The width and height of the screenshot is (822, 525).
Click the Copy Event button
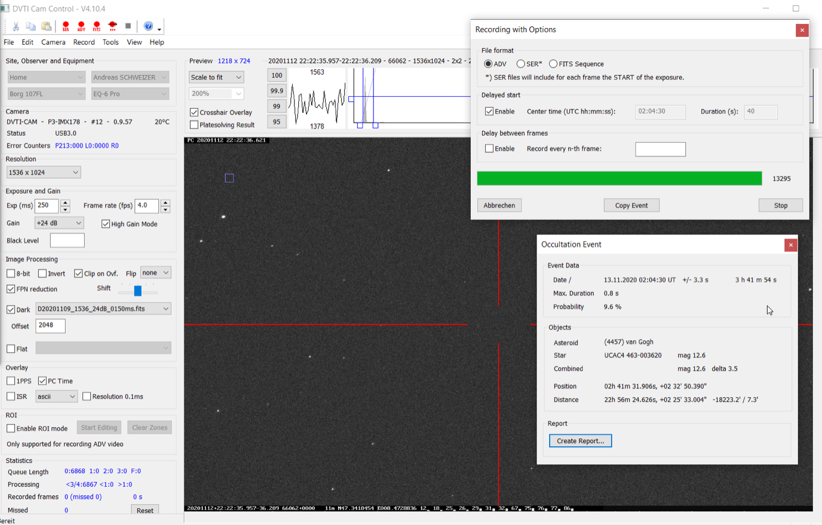coord(631,206)
